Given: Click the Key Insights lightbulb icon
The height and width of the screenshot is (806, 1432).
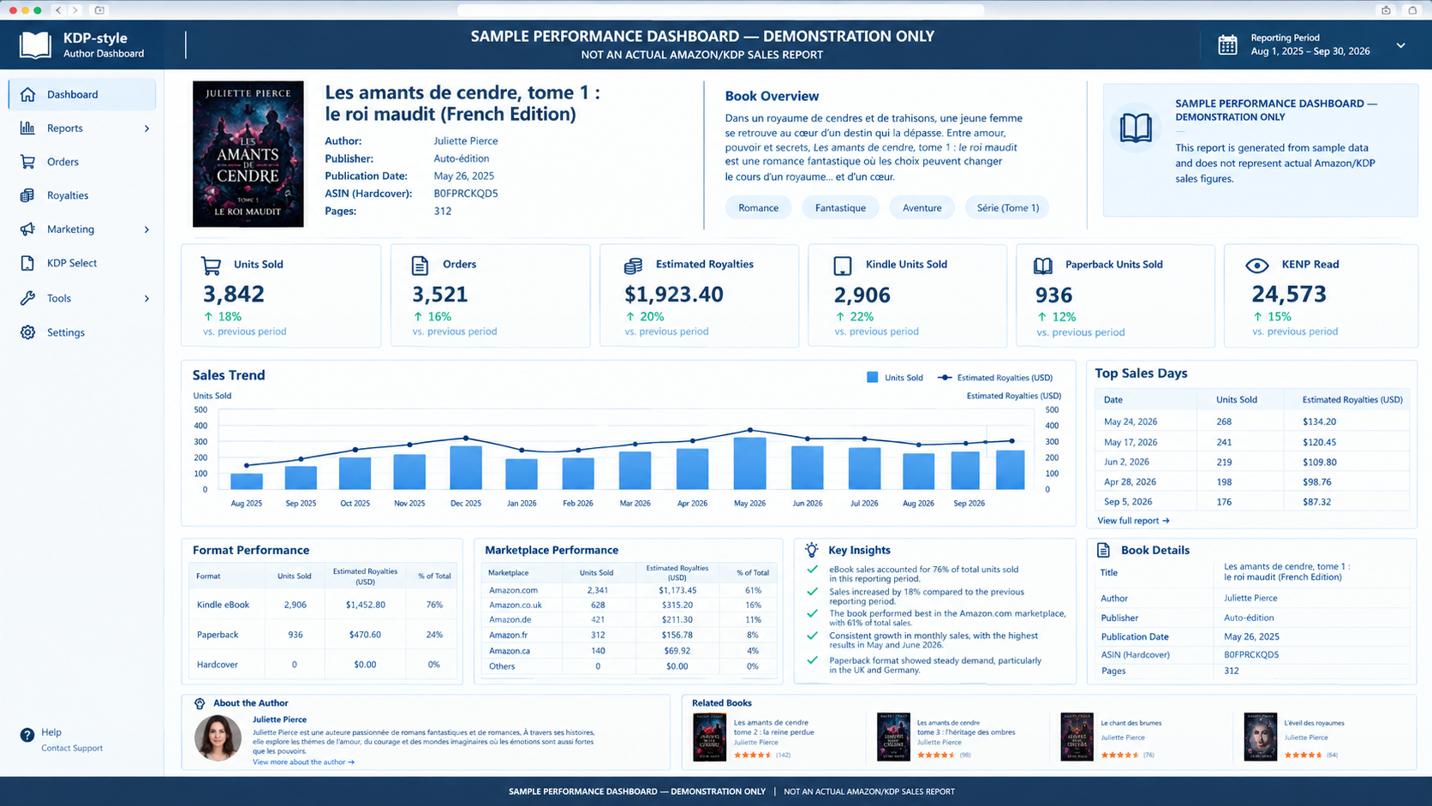Looking at the screenshot, I should click(812, 550).
